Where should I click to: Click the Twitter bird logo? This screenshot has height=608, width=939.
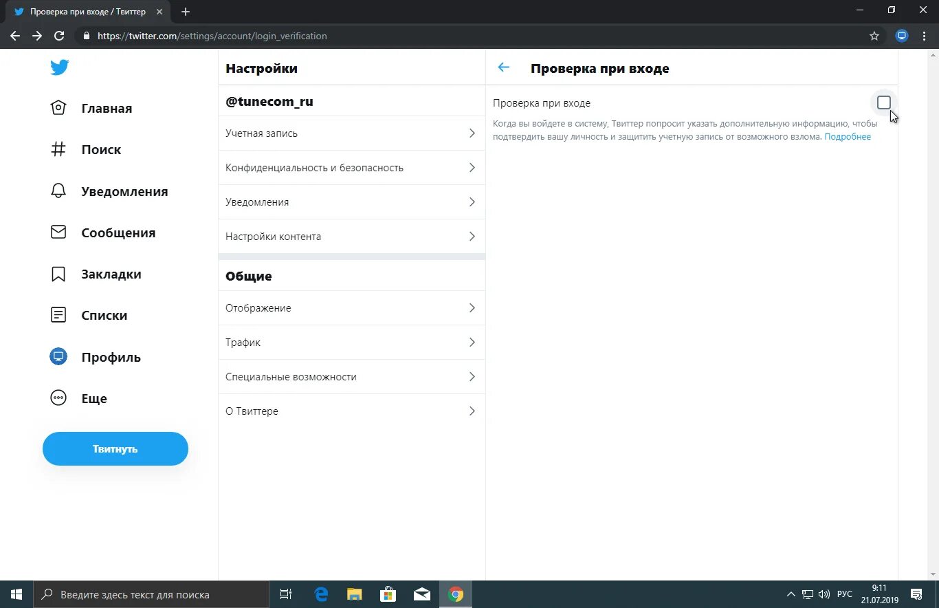[x=59, y=67]
